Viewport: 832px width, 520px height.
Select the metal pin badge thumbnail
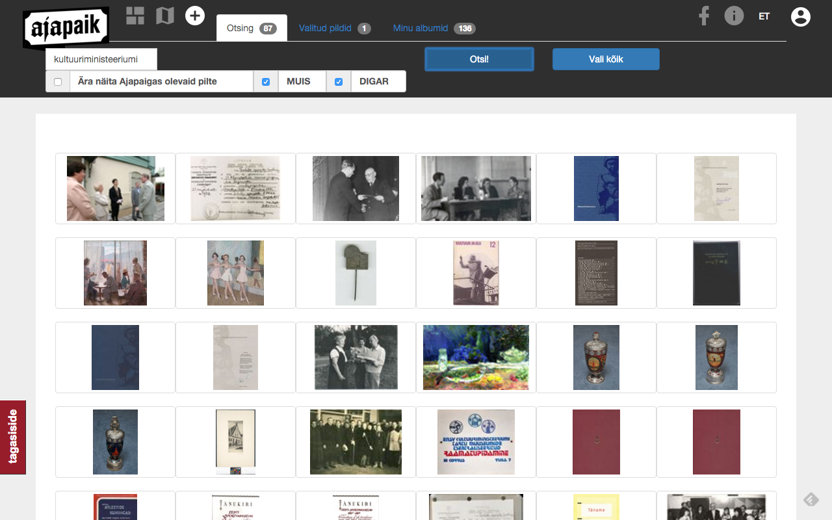coord(356,273)
